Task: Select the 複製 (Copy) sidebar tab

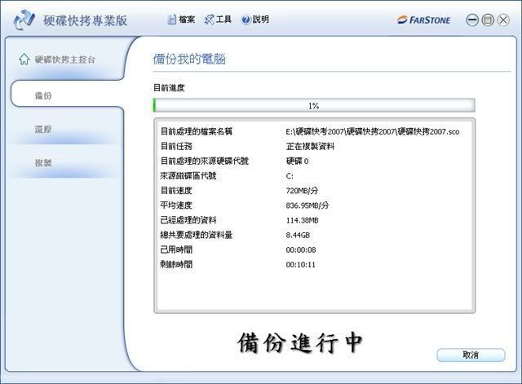Action: [67, 163]
